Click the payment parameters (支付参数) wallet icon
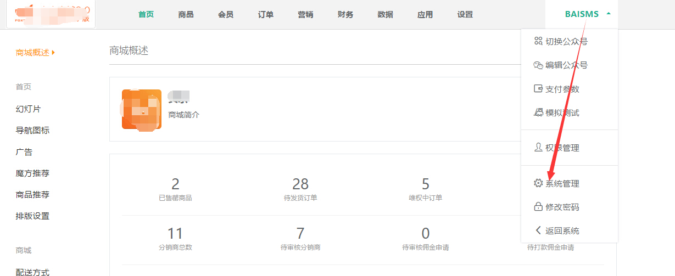Viewport: 675px width, 276px height. point(538,88)
